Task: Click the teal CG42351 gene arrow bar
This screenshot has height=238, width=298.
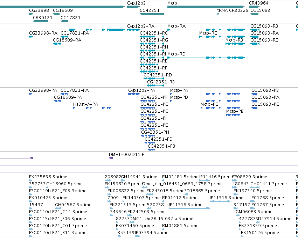Action: (152, 14)
